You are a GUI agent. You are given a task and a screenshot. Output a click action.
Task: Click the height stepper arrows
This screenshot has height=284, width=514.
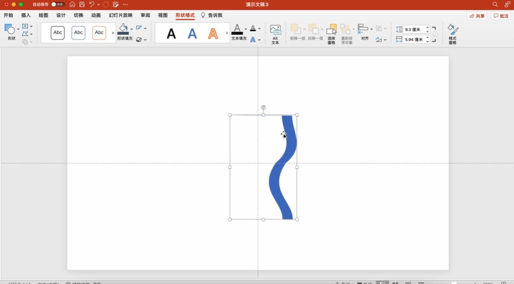point(427,29)
